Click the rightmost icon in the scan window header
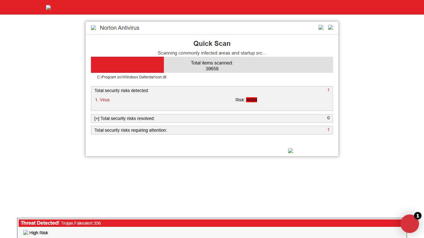The height and width of the screenshot is (238, 424). (331, 27)
